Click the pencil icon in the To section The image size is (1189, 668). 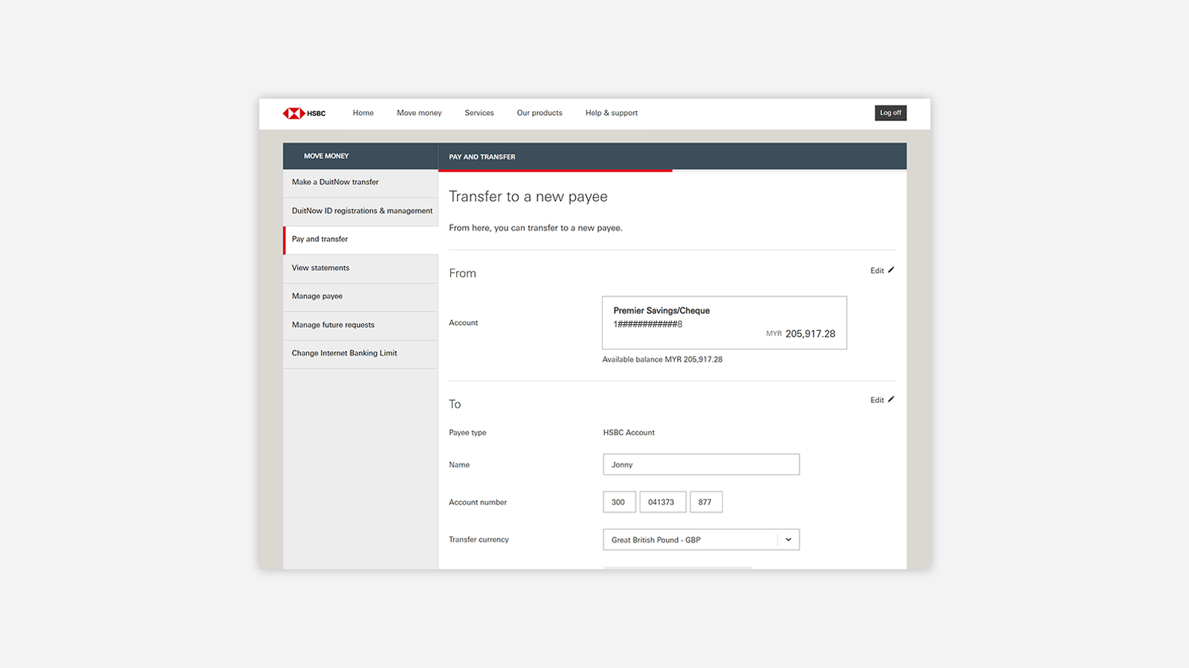click(891, 399)
